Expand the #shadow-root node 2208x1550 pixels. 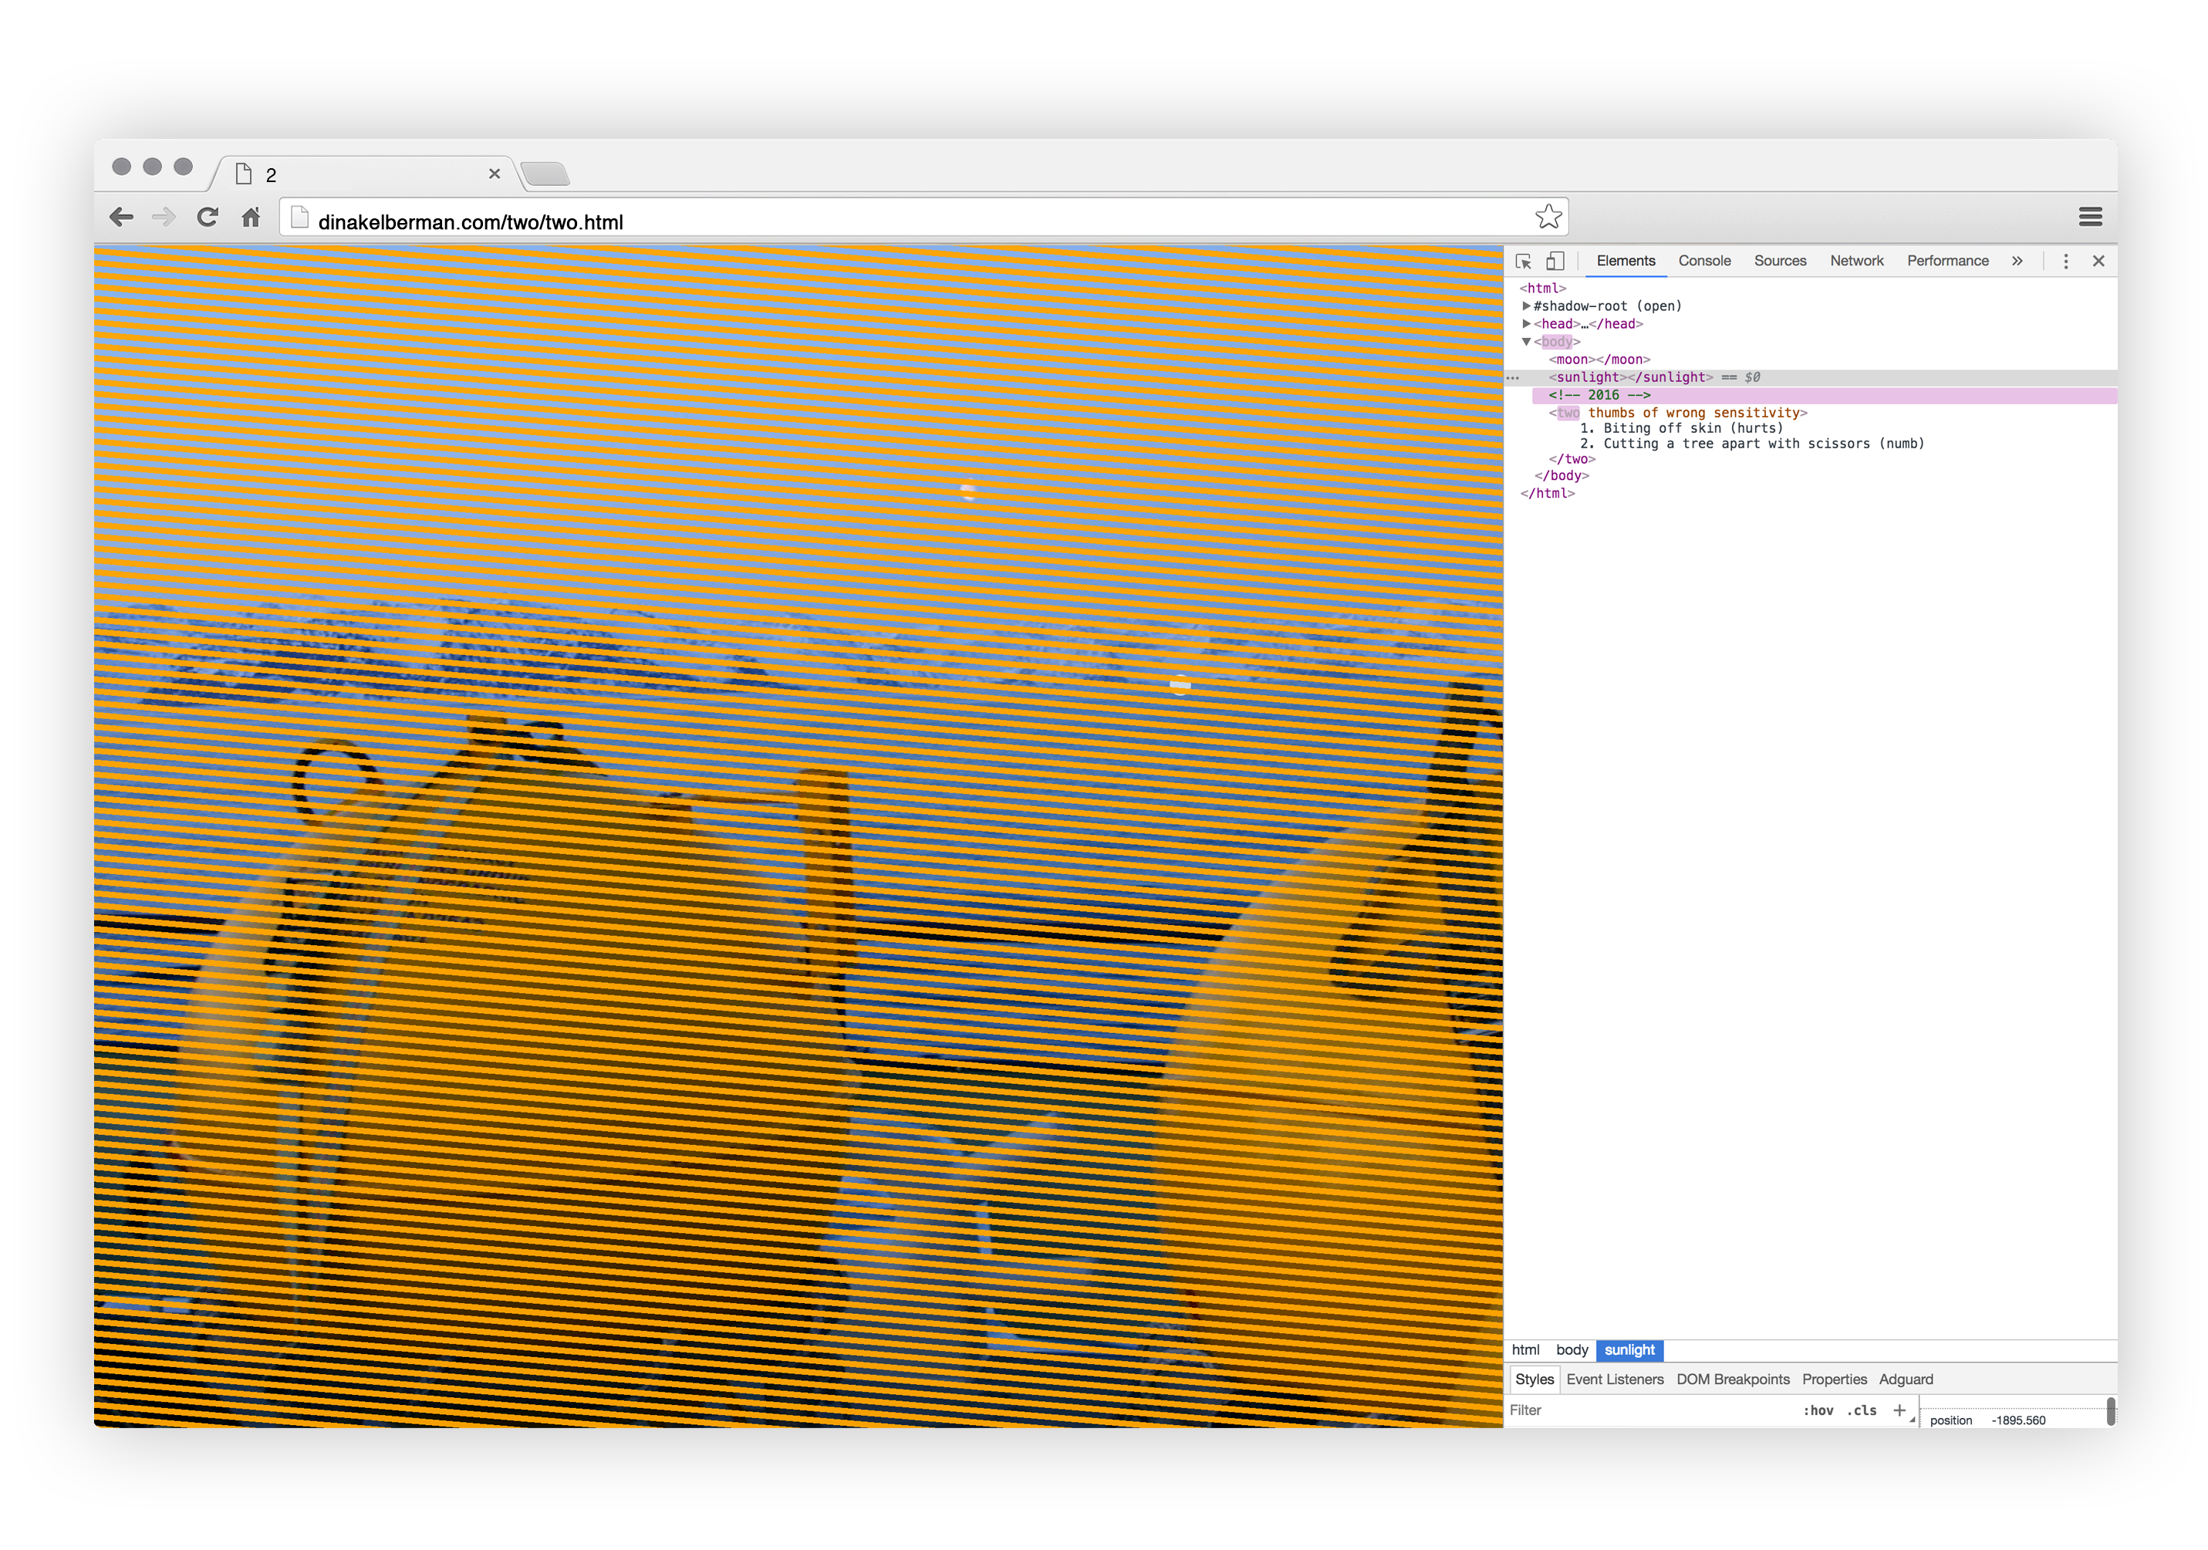click(1526, 306)
